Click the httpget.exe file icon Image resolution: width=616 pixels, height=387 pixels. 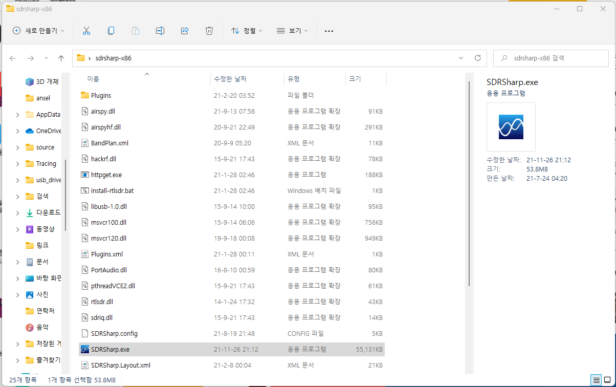(85, 175)
